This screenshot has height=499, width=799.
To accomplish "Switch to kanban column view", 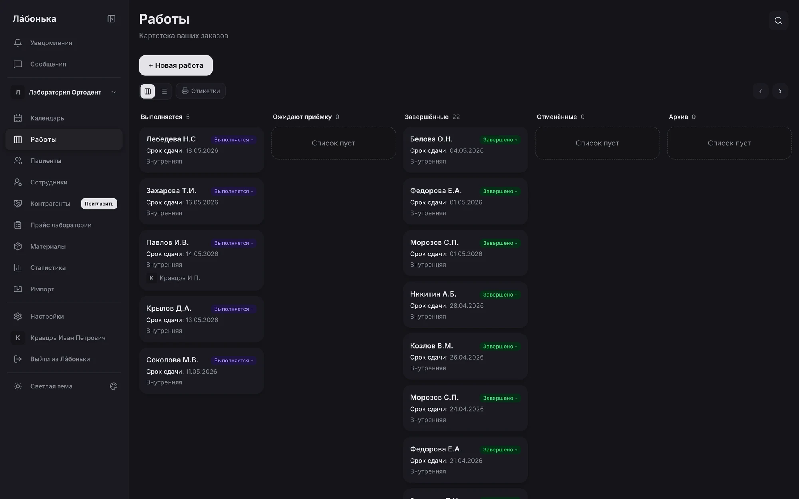I will (x=147, y=91).
